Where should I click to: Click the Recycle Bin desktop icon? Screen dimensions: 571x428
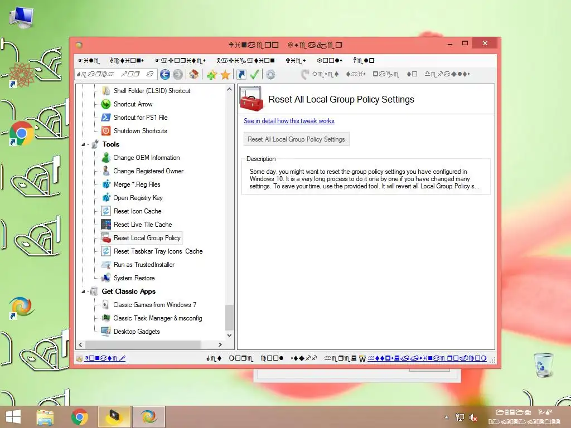tap(544, 364)
